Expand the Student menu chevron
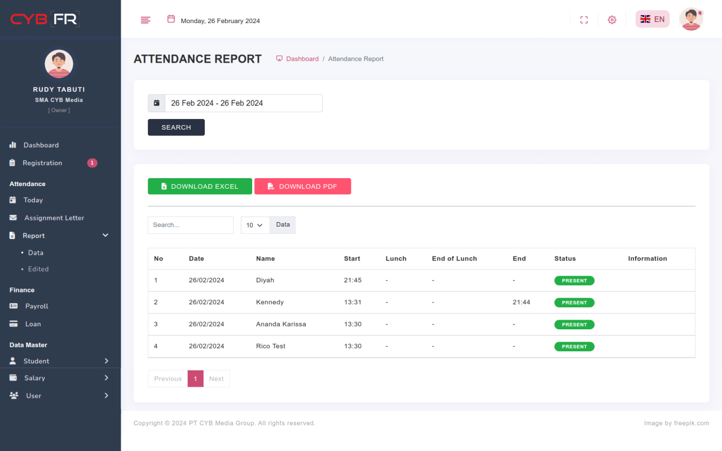 [x=107, y=361]
